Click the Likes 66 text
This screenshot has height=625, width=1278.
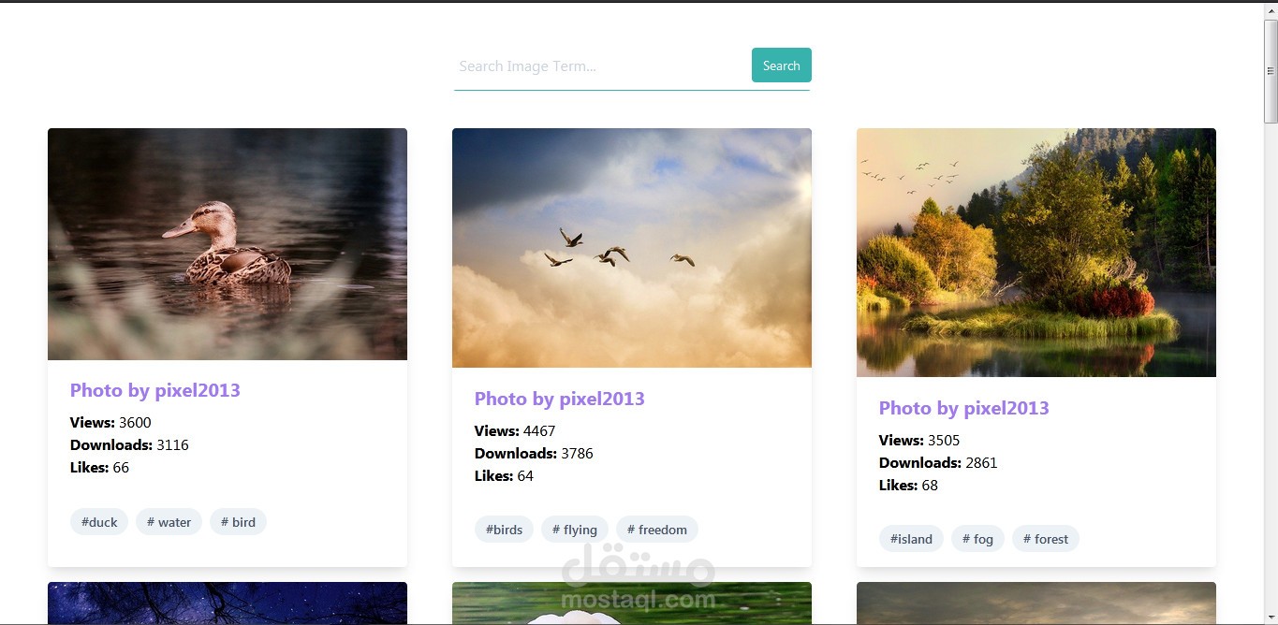pos(99,468)
